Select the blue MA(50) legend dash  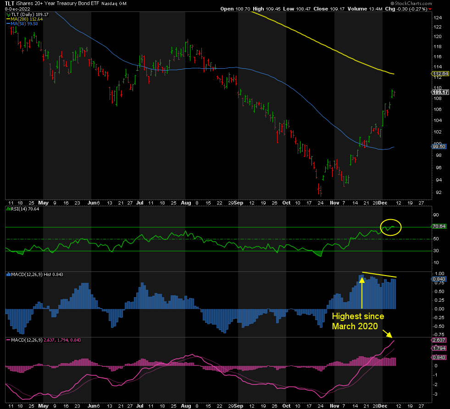pyautogui.click(x=8, y=24)
